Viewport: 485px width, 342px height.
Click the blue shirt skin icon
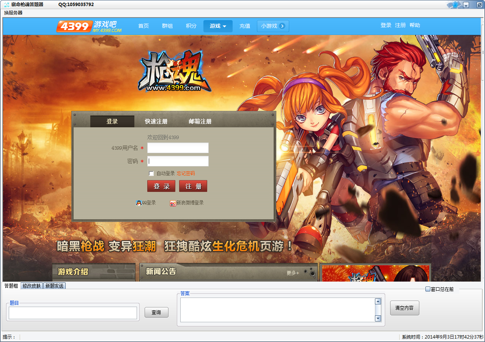pos(455,5)
